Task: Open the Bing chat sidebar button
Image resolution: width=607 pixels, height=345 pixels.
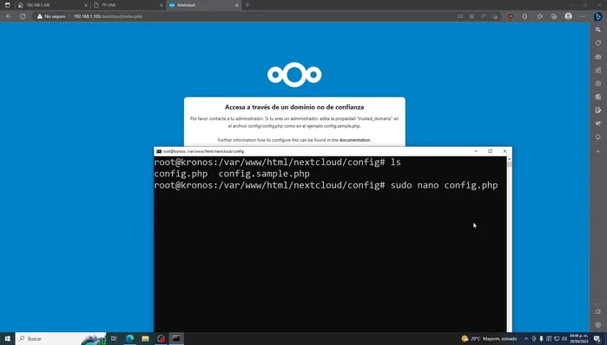Action: click(x=598, y=17)
